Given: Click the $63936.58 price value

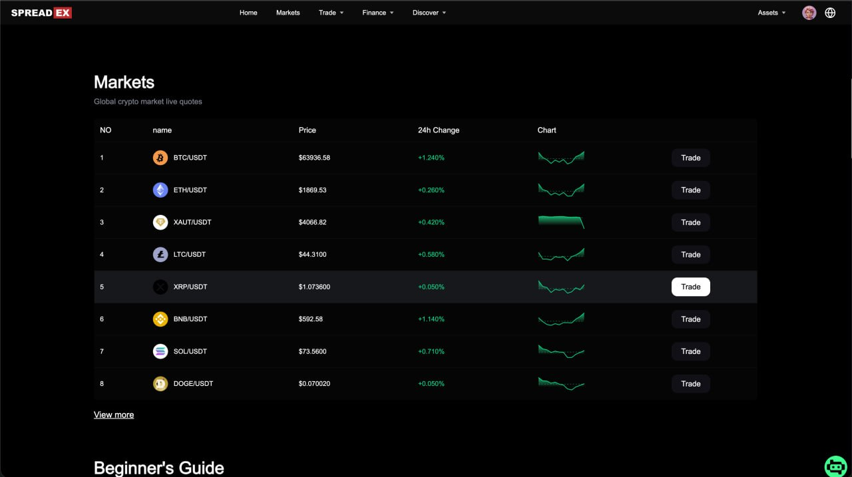Looking at the screenshot, I should (314, 158).
